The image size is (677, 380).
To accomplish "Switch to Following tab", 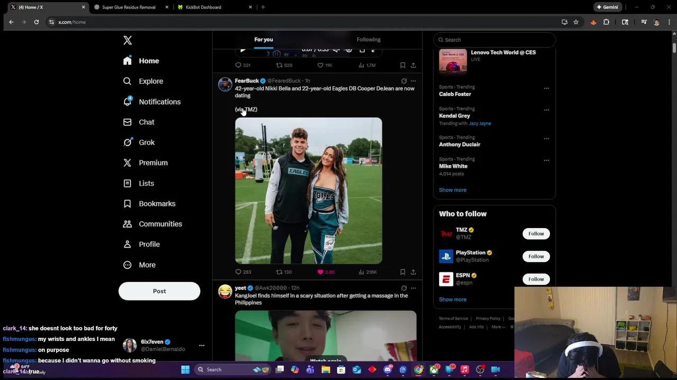I will pos(368,40).
